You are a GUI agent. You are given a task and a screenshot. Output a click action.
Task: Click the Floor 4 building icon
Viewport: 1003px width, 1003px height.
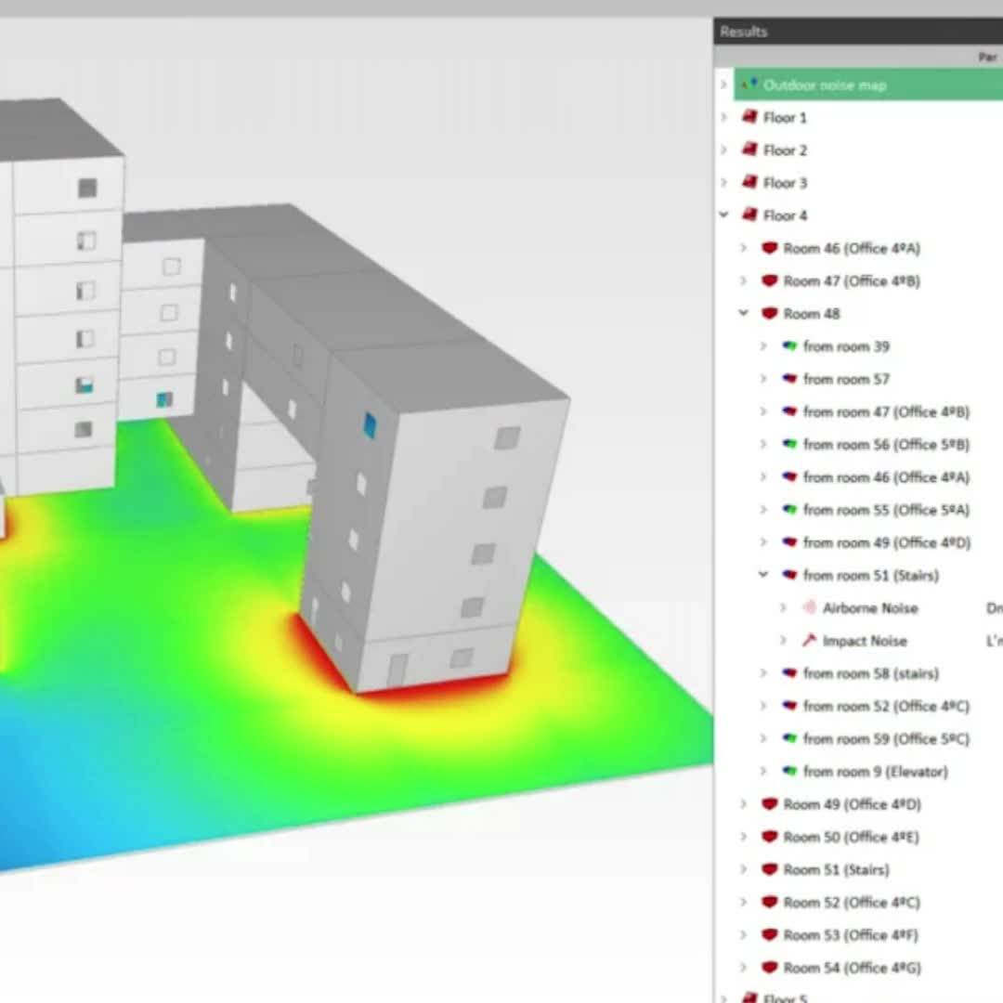[749, 215]
